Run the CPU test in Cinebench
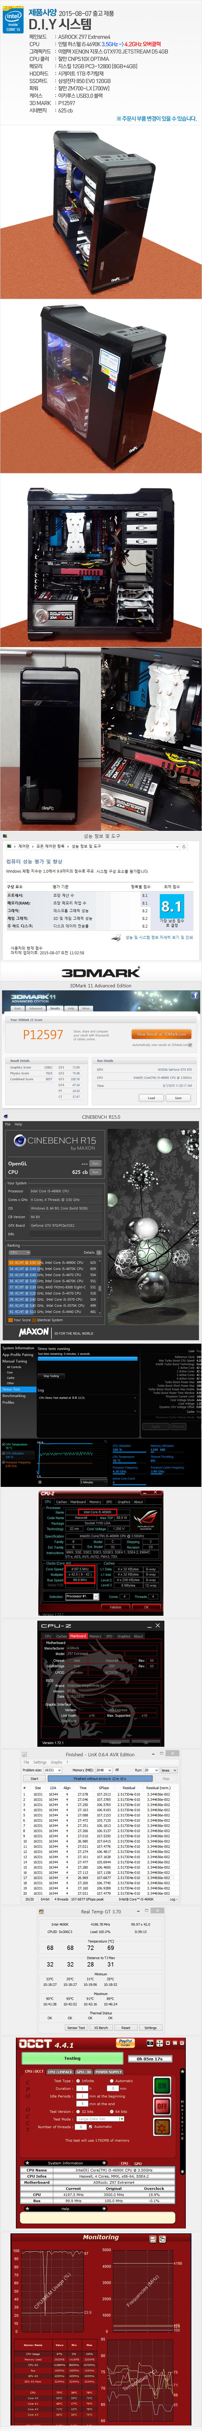Image resolution: width=202 pixels, height=2431 pixels. (95, 1172)
